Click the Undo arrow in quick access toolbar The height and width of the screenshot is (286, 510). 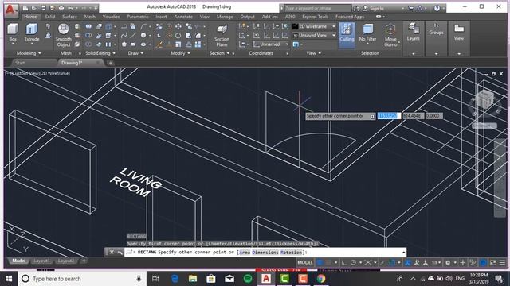pyautogui.click(x=70, y=8)
